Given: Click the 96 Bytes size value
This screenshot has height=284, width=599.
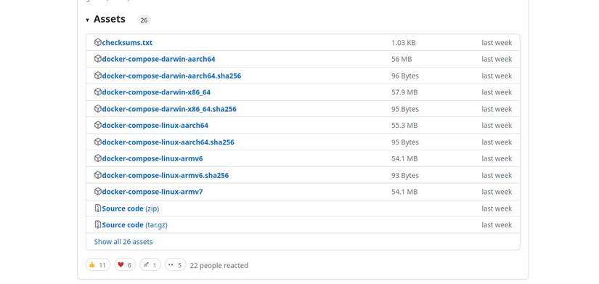Looking at the screenshot, I should [x=405, y=76].
